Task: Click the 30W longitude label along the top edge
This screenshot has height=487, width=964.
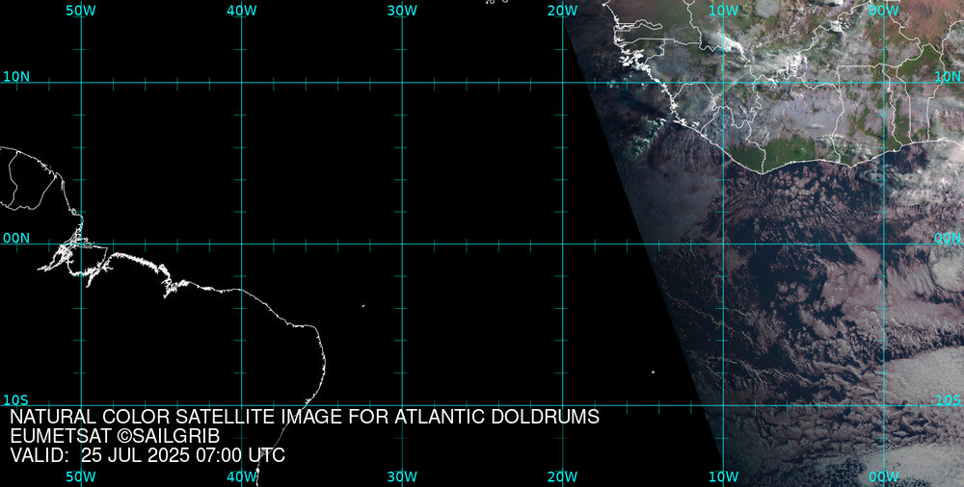Action: [402, 11]
